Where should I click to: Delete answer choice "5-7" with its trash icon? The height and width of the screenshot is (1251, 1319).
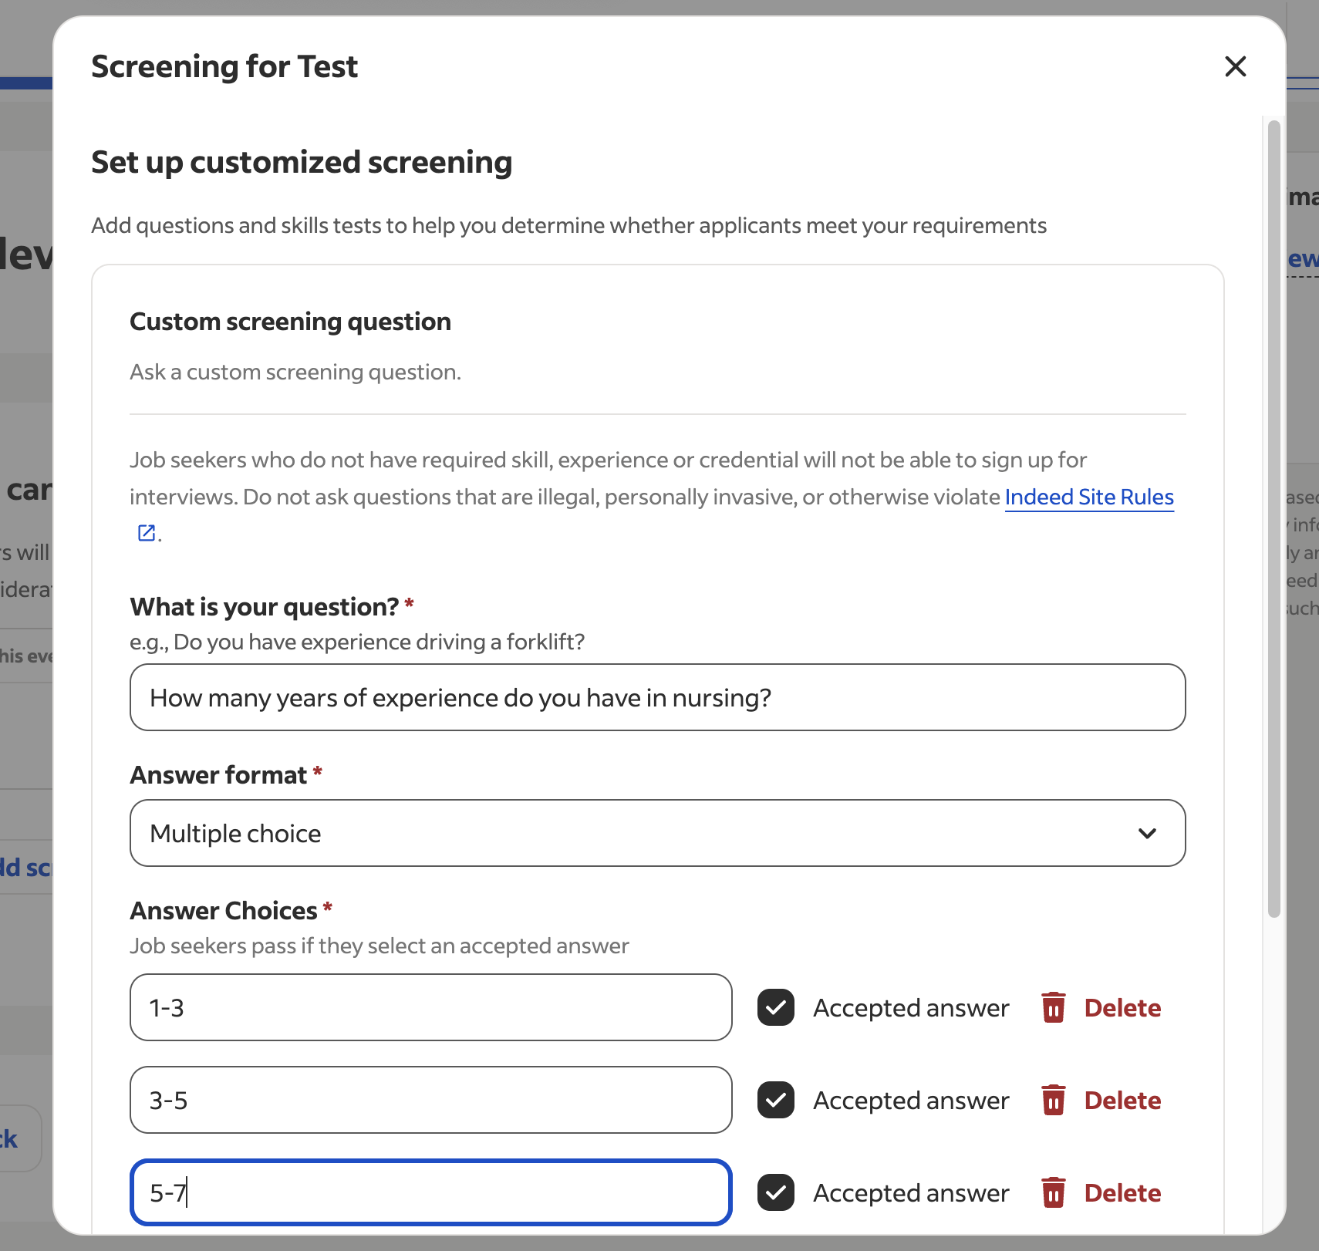[1054, 1192]
